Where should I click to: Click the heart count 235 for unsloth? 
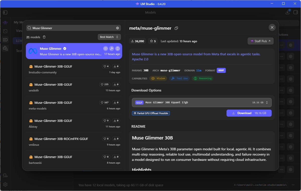coord(105,84)
